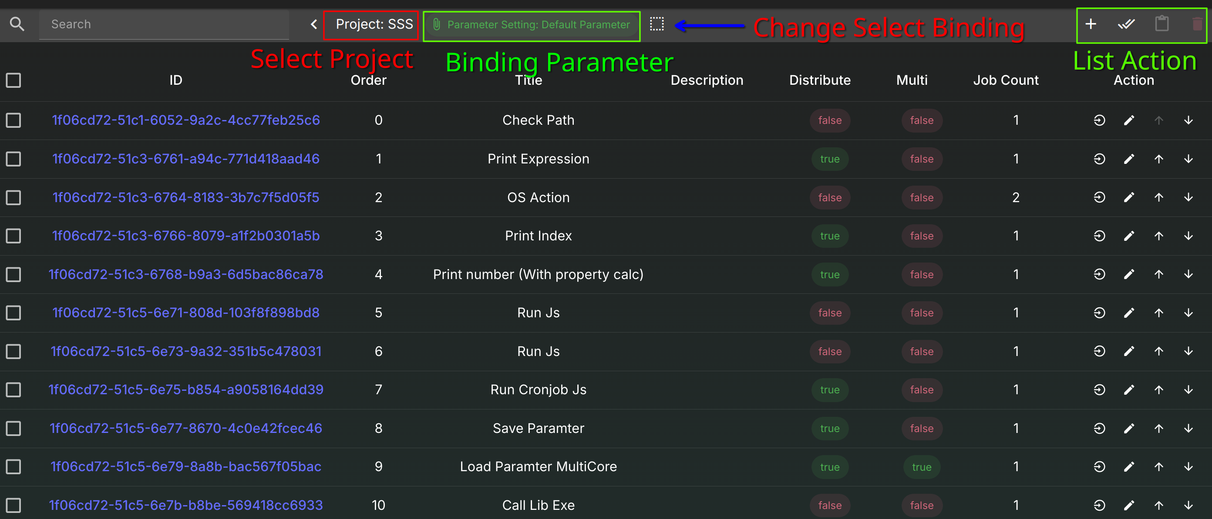Click the Order column header

pos(368,80)
